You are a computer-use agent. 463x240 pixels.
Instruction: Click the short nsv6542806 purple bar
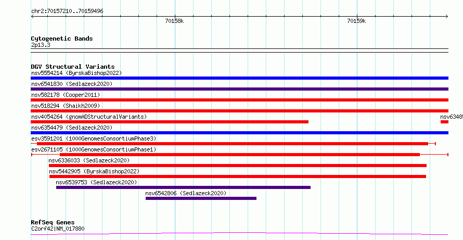click(201, 198)
